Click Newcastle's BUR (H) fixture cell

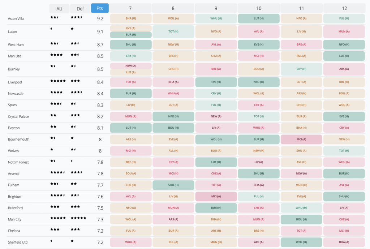click(x=131, y=94)
